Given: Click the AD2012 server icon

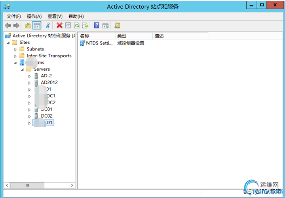Looking at the screenshot, I should point(36,82).
